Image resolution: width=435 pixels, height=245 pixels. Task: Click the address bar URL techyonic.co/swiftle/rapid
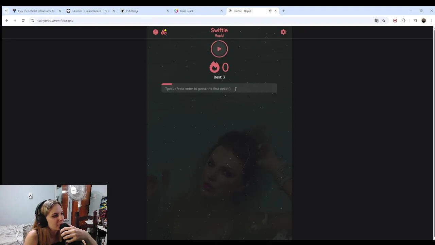coord(55,21)
